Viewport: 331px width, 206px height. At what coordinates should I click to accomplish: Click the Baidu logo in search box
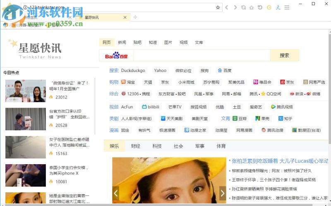click(116, 55)
